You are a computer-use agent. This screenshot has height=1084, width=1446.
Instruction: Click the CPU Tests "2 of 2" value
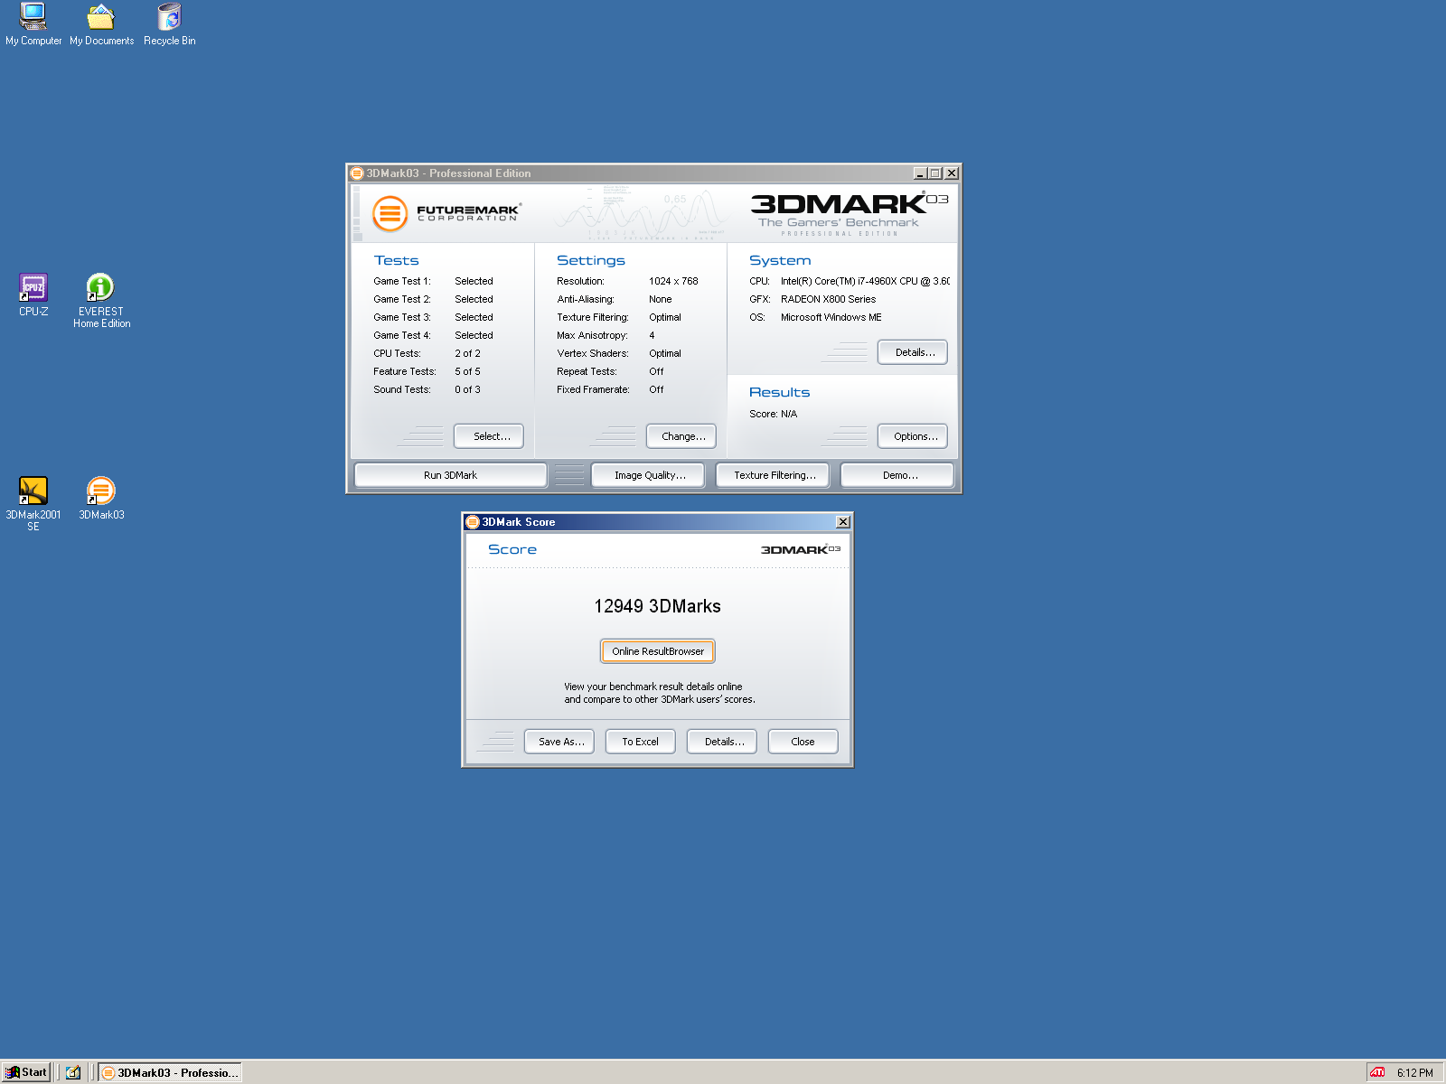pos(467,353)
